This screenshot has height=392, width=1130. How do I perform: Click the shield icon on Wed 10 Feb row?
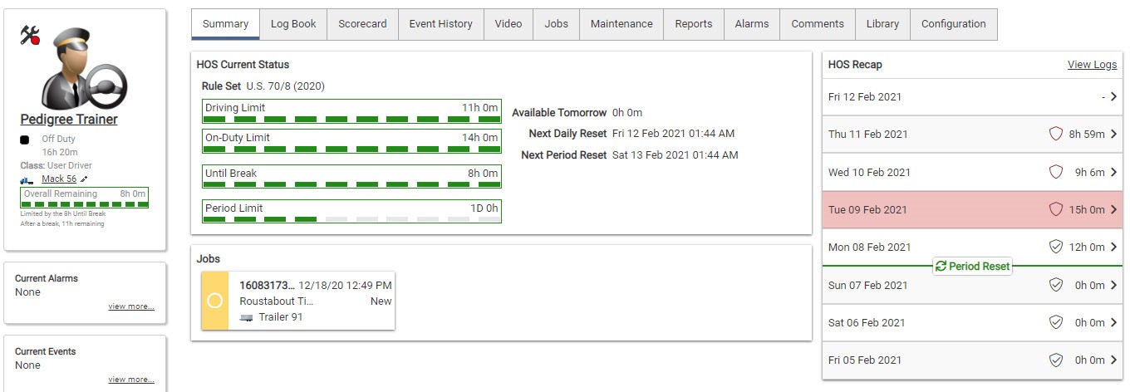point(1056,172)
